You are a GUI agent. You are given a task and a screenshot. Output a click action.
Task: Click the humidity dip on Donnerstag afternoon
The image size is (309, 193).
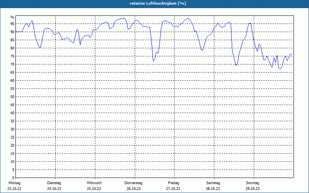(x=153, y=61)
